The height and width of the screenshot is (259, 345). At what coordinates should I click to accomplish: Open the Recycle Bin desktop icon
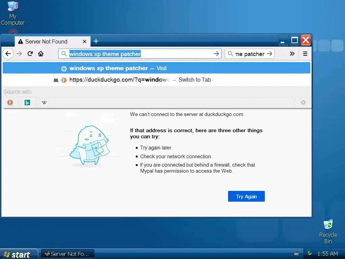(328, 231)
